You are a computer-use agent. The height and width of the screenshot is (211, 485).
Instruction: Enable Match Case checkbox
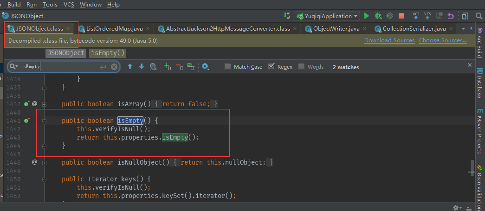pyautogui.click(x=228, y=67)
